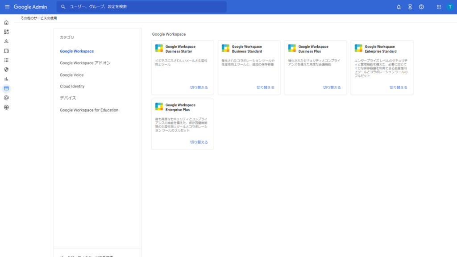
Task: Open the main hamburger menu
Action: pos(7,7)
